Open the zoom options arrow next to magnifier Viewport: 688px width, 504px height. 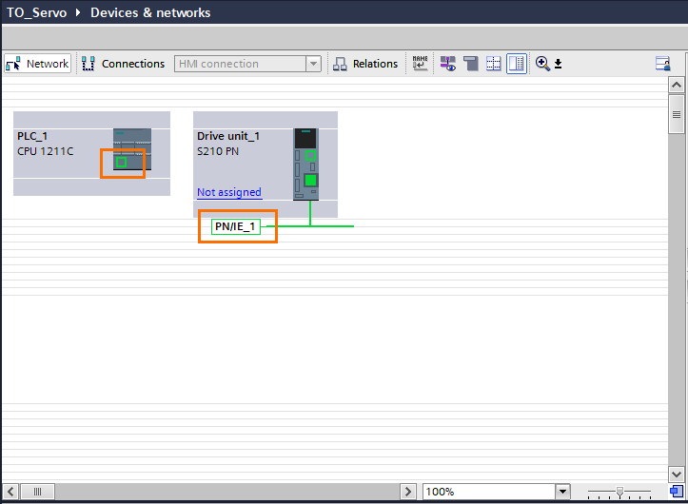click(x=559, y=64)
